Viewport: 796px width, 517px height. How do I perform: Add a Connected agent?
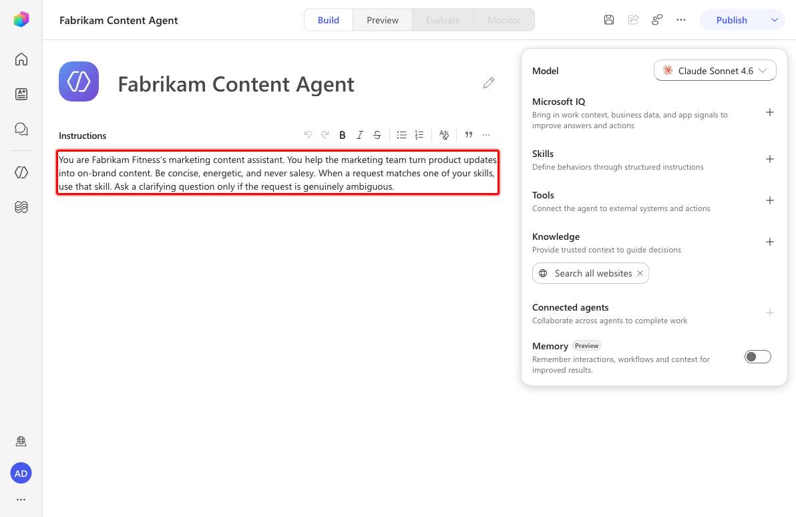(769, 313)
